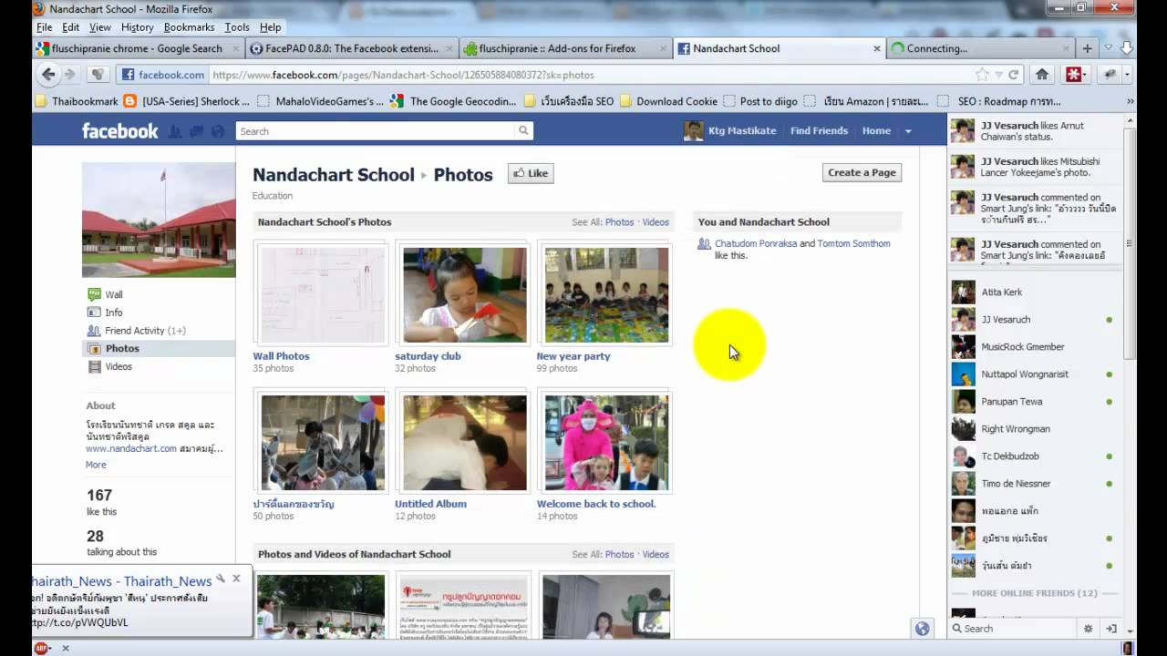Image resolution: width=1167 pixels, height=656 pixels.
Task: Switch to the fluschipranie Add-ons for Firefox tab
Action: [563, 48]
